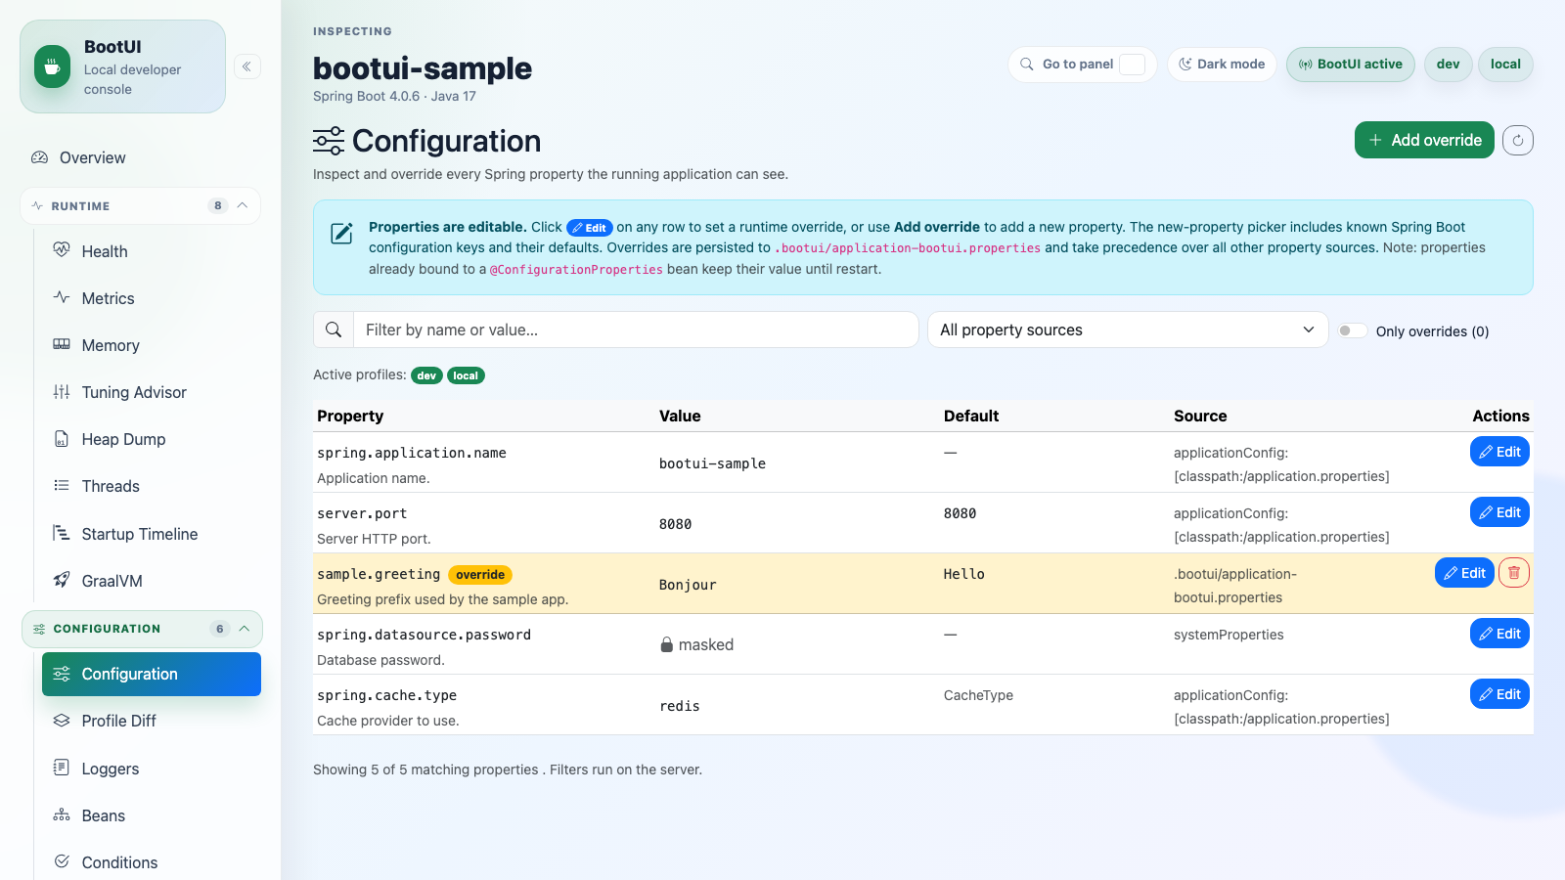Click the bootui-sample value cell

tap(712, 463)
